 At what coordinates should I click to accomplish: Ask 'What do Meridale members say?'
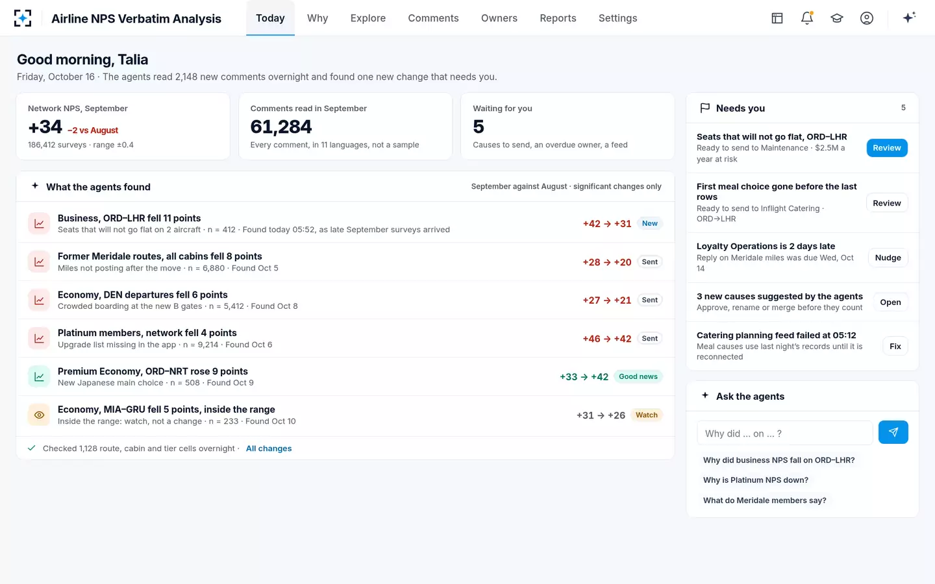coord(765,500)
